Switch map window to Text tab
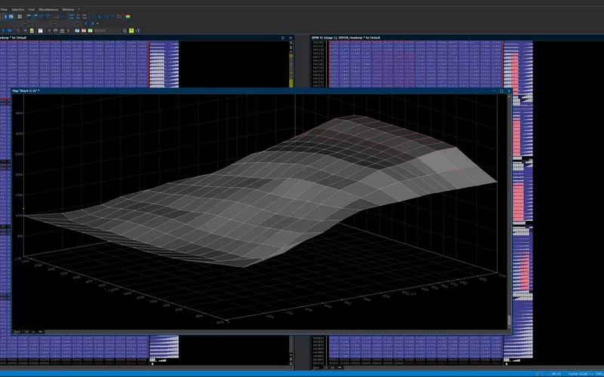This screenshot has width=604, height=377. [17, 332]
